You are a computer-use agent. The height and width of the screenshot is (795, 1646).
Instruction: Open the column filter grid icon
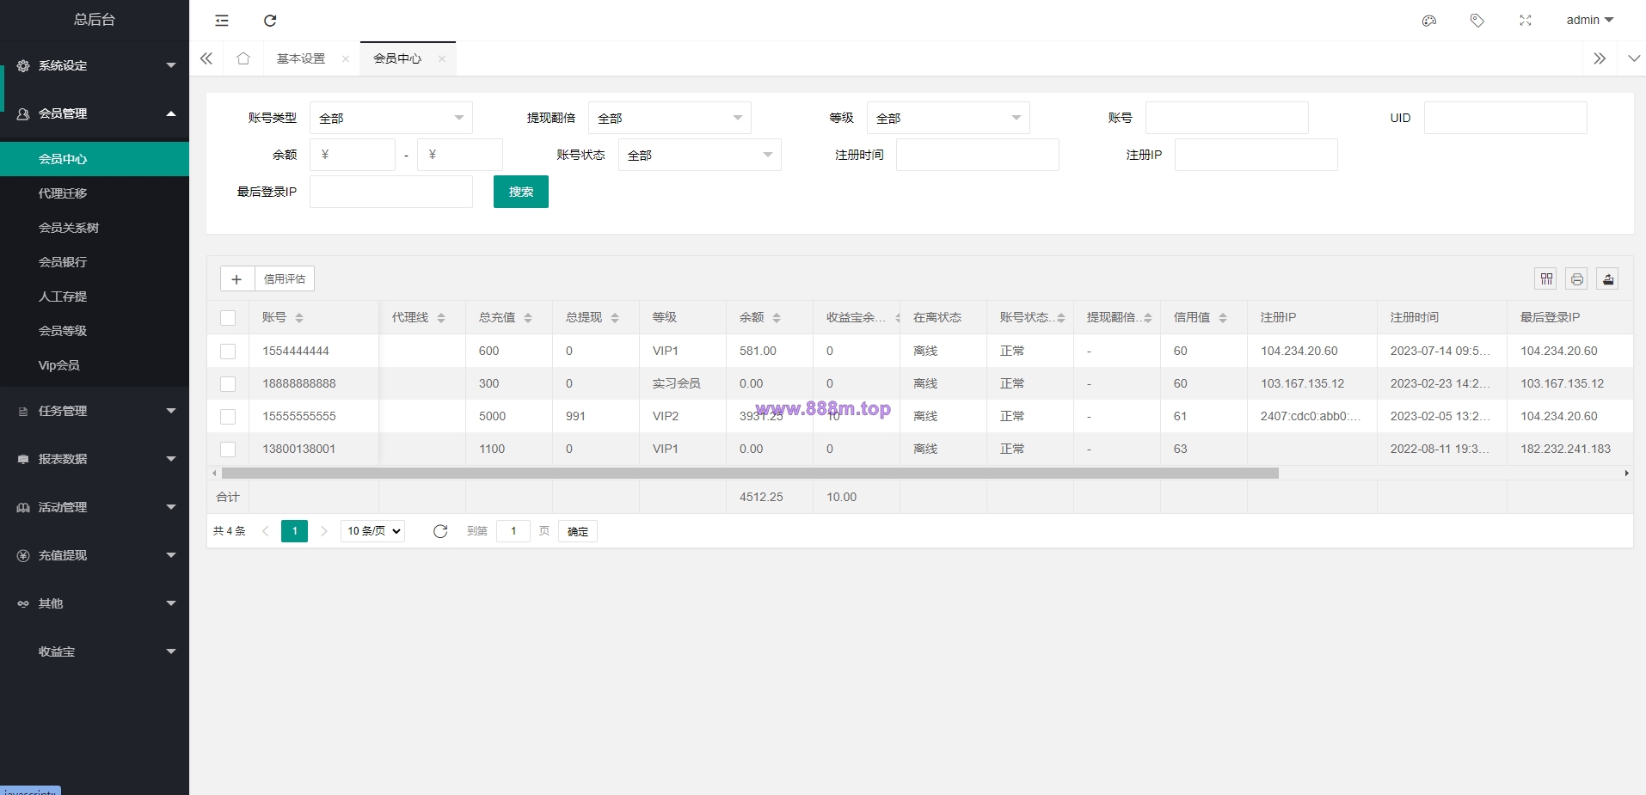click(x=1546, y=278)
